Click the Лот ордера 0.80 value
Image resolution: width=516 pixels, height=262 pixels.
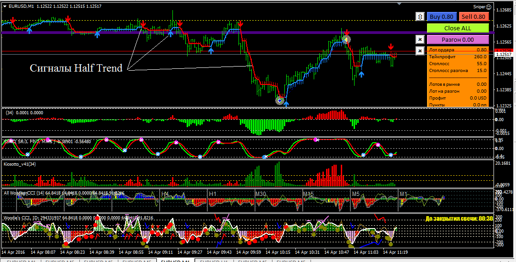pos(482,50)
